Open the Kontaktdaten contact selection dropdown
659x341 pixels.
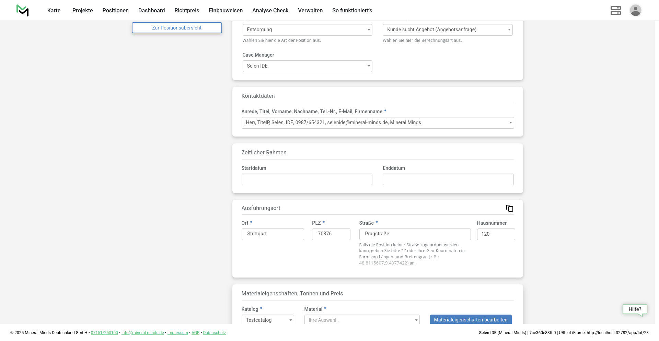point(378,123)
